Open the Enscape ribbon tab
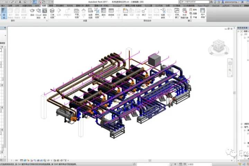The image size is (249, 166). click(x=118, y=6)
